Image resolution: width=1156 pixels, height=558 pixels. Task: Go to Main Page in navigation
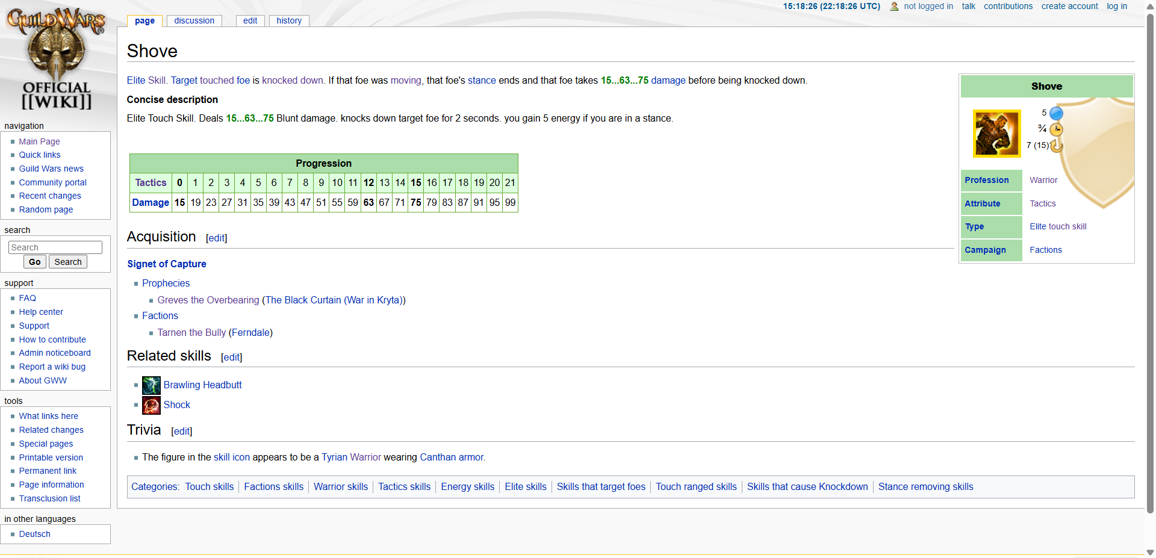click(39, 141)
